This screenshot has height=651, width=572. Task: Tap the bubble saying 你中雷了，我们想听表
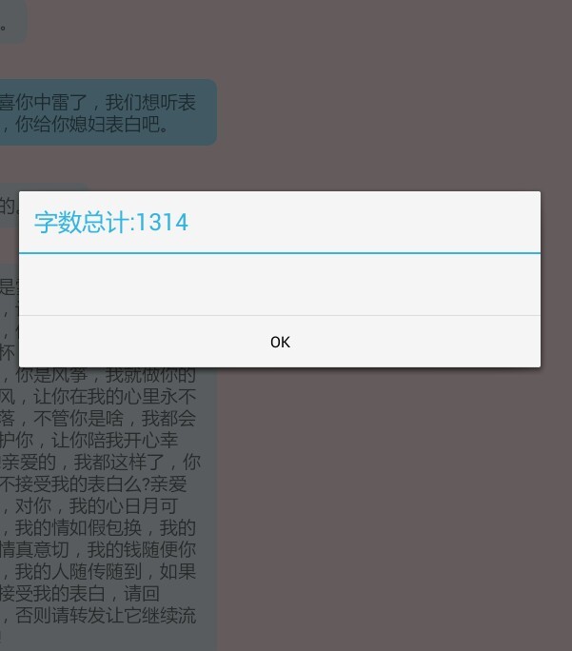pyautogui.click(x=98, y=102)
